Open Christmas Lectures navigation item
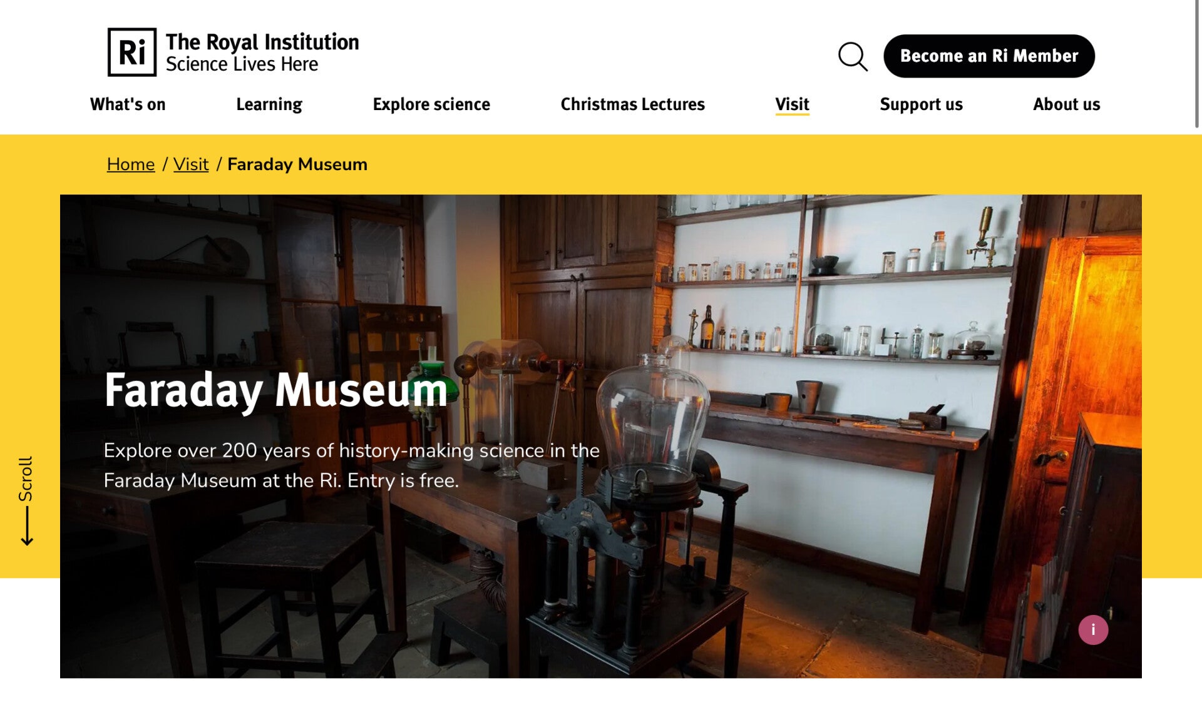 click(632, 104)
